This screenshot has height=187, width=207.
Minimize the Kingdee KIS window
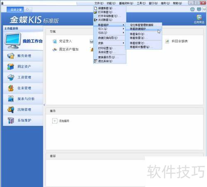point(191,3)
